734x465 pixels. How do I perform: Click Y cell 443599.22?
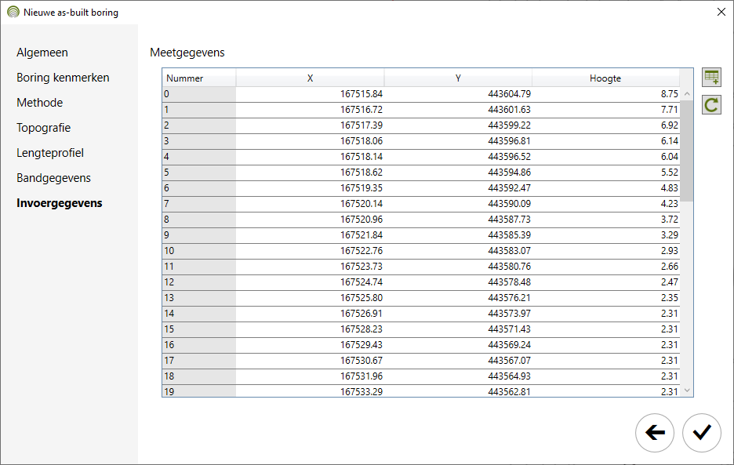[458, 125]
